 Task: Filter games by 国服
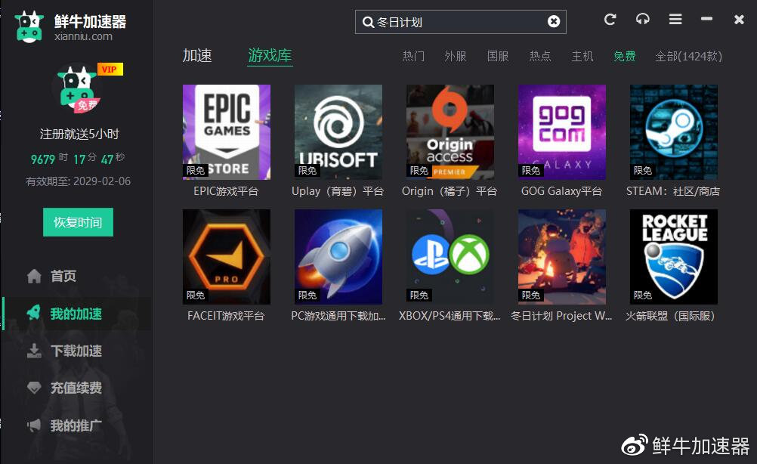[498, 57]
